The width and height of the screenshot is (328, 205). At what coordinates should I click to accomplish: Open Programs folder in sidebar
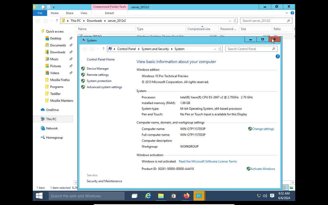point(57,87)
